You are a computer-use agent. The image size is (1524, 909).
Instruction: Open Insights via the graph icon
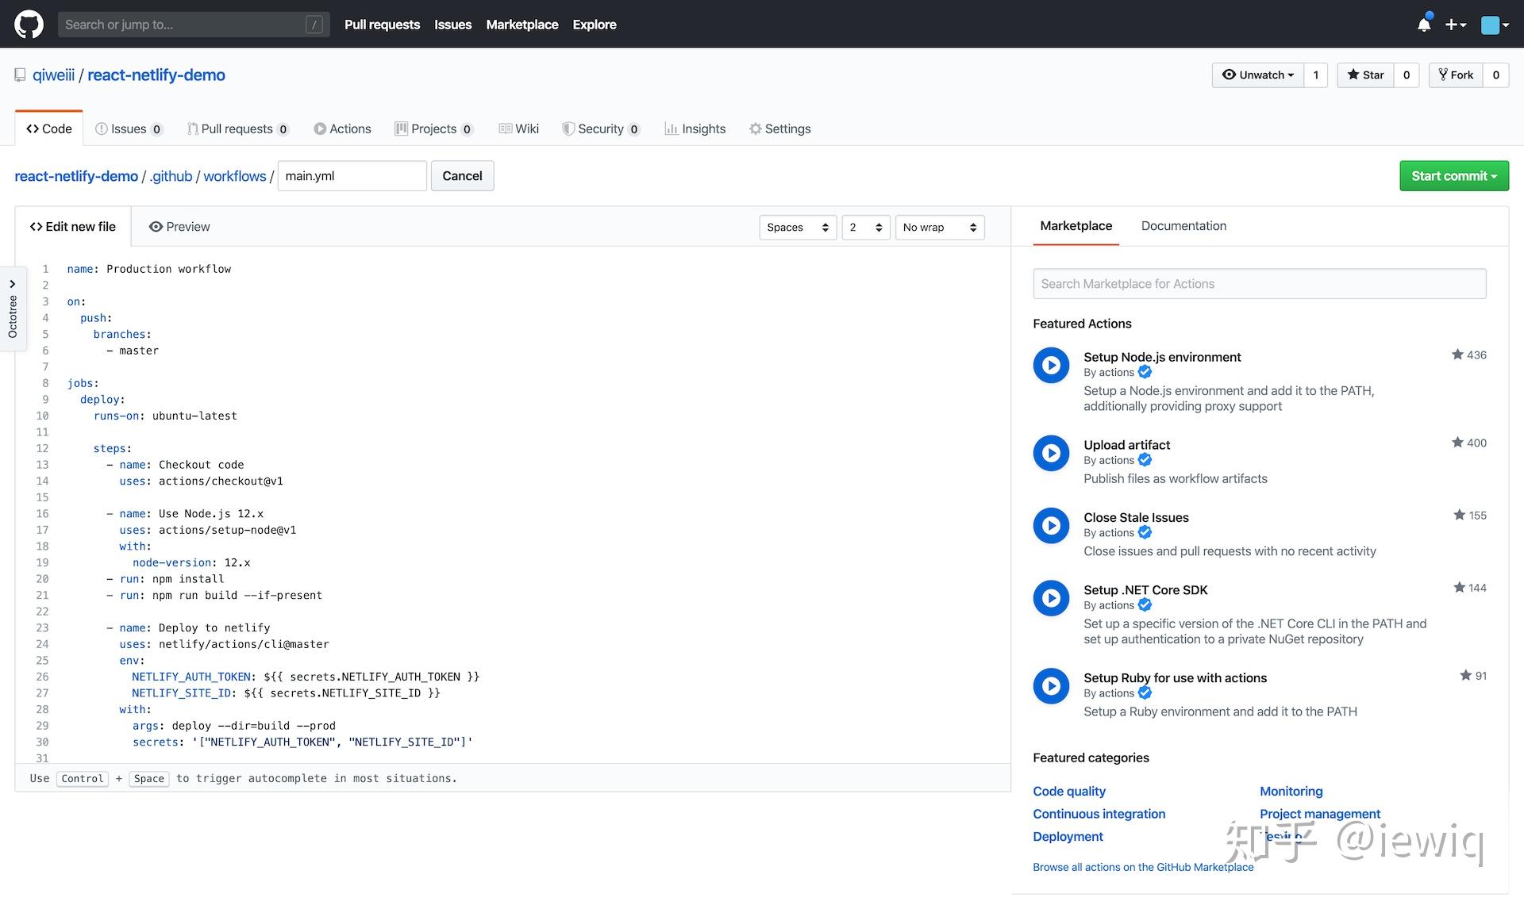(671, 128)
